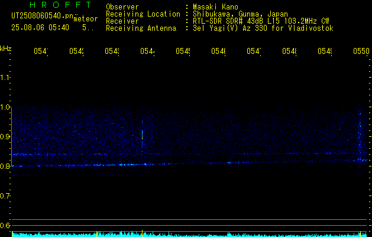Select the file name UT2508060540.pn
Screen dimensions: 372x237
(42, 16)
